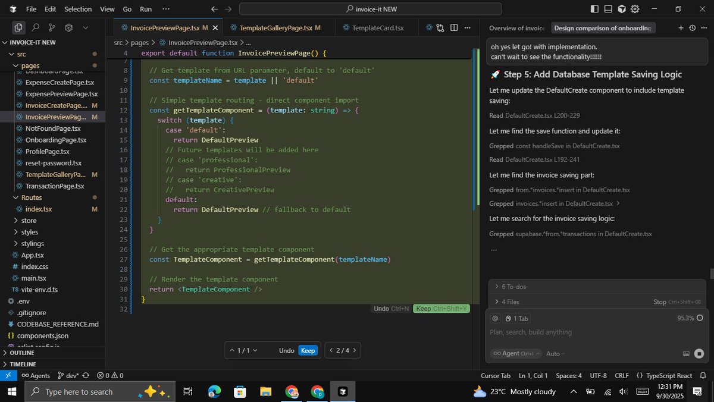
Task: Open the Run menu
Action: (x=146, y=9)
